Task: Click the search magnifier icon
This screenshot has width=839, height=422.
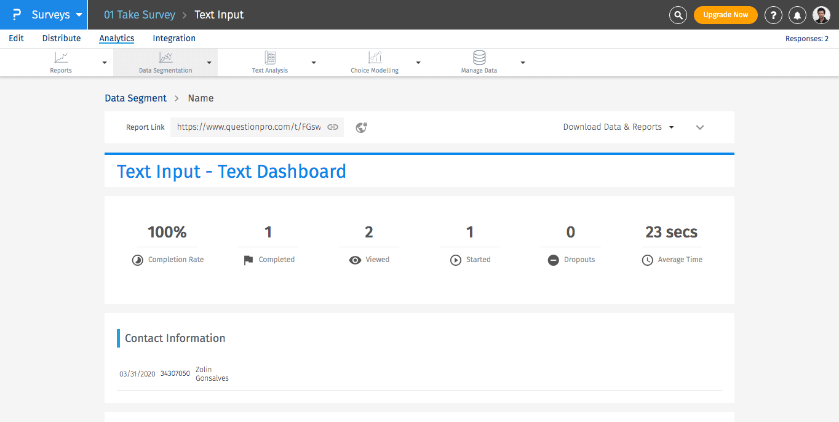Action: pos(678,15)
